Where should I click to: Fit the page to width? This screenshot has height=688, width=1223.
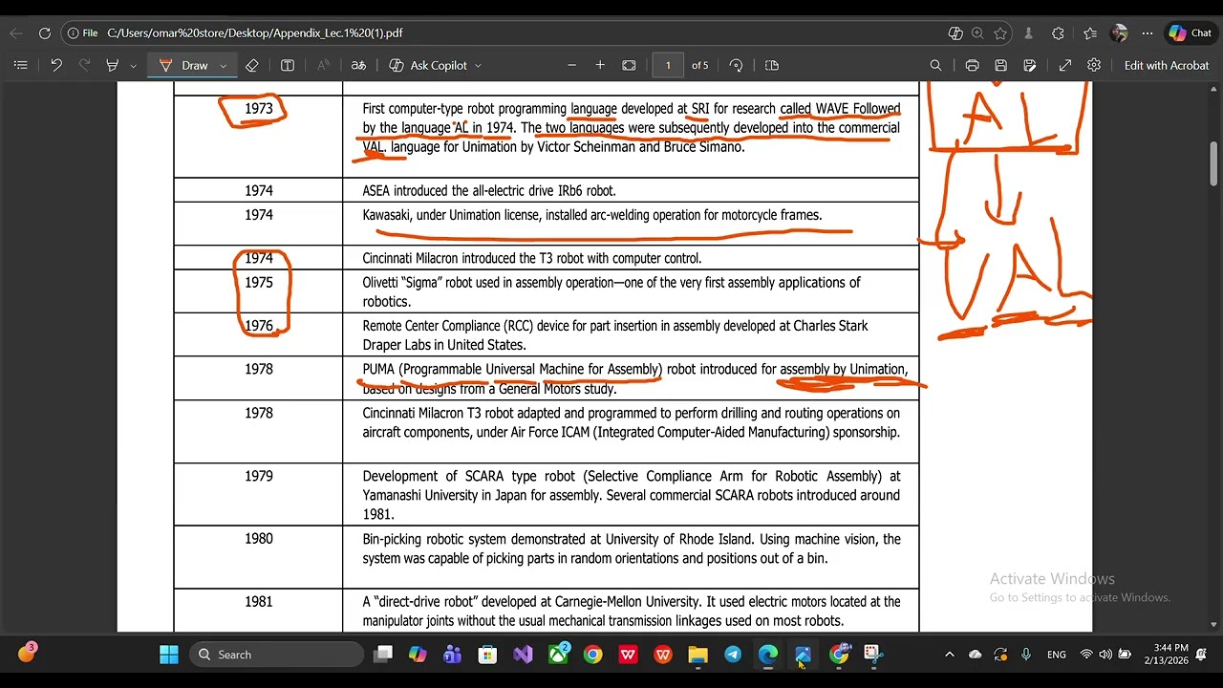[x=629, y=65]
